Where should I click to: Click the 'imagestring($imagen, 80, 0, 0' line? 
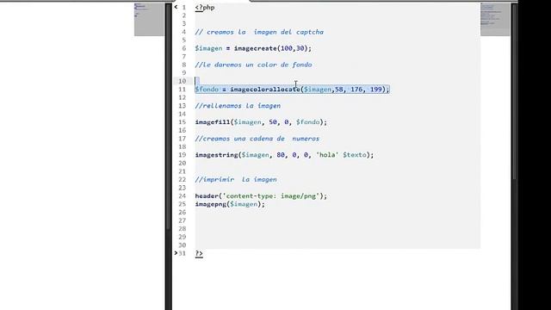tap(284, 155)
